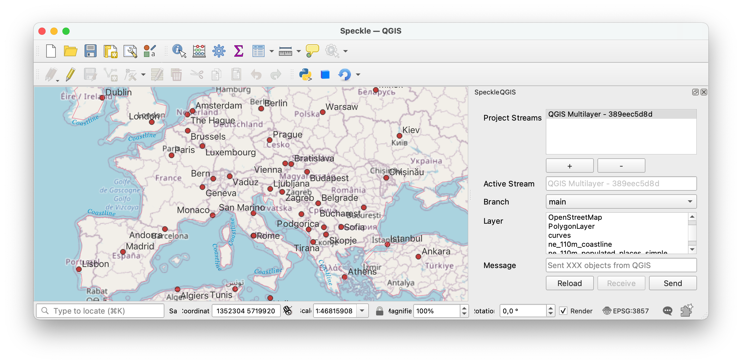The width and height of the screenshot is (742, 364).
Task: Select QGIS Multilayer stream in Project Streams
Action: (621, 114)
